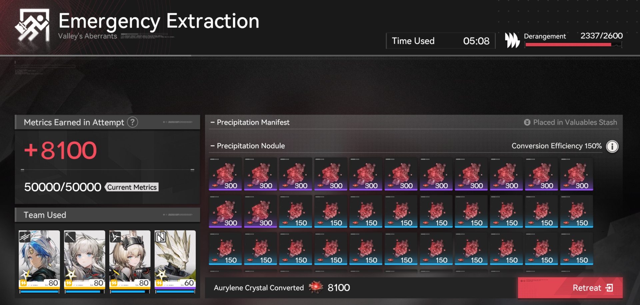Click the Valley's Aberrants subtitle

click(x=88, y=36)
